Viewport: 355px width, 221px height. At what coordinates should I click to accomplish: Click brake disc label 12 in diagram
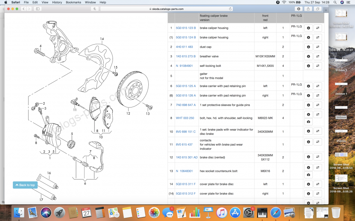click(x=129, y=114)
